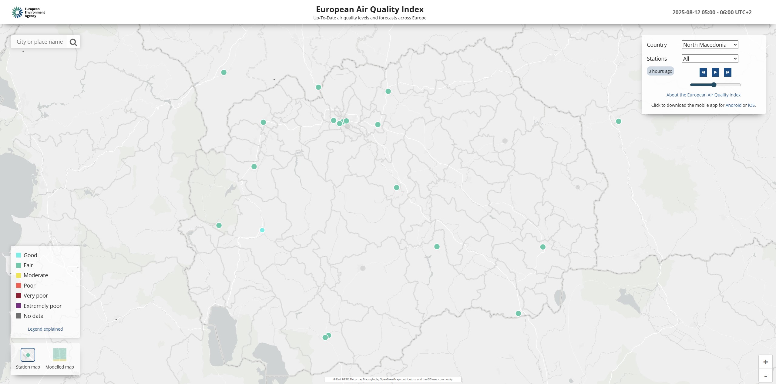Click the light-cyan Good station marker
Viewport: 776px width, 384px height.
click(262, 230)
